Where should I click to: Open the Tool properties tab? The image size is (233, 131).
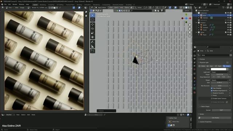194,51
